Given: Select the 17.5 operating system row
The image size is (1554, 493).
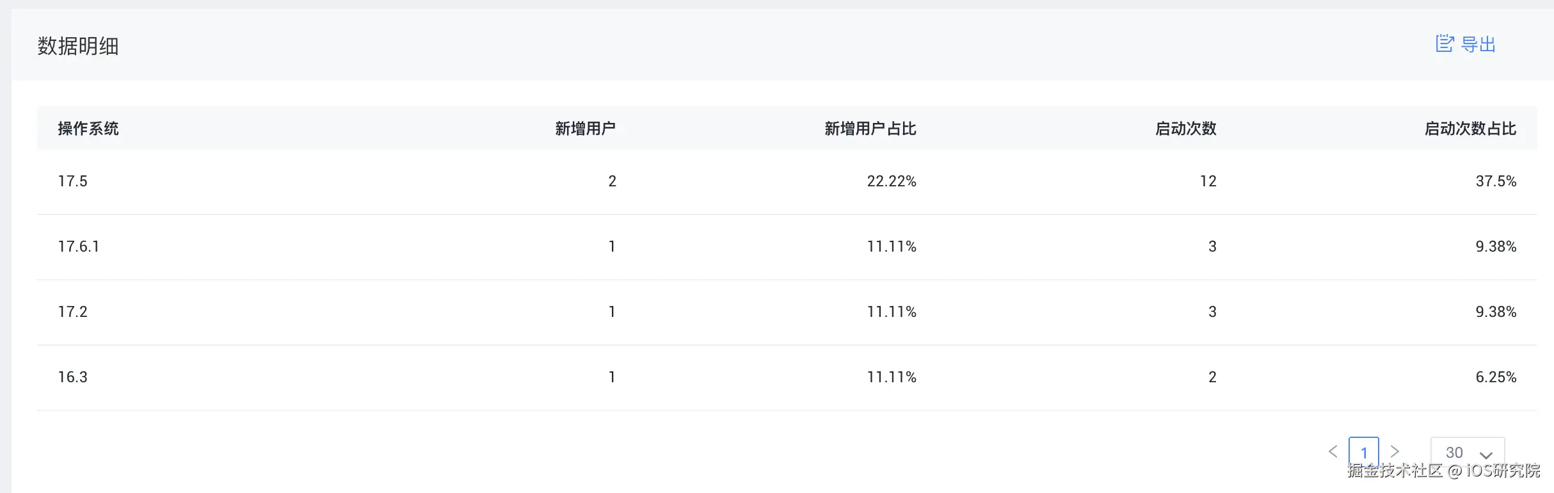Looking at the screenshot, I should click(73, 181).
